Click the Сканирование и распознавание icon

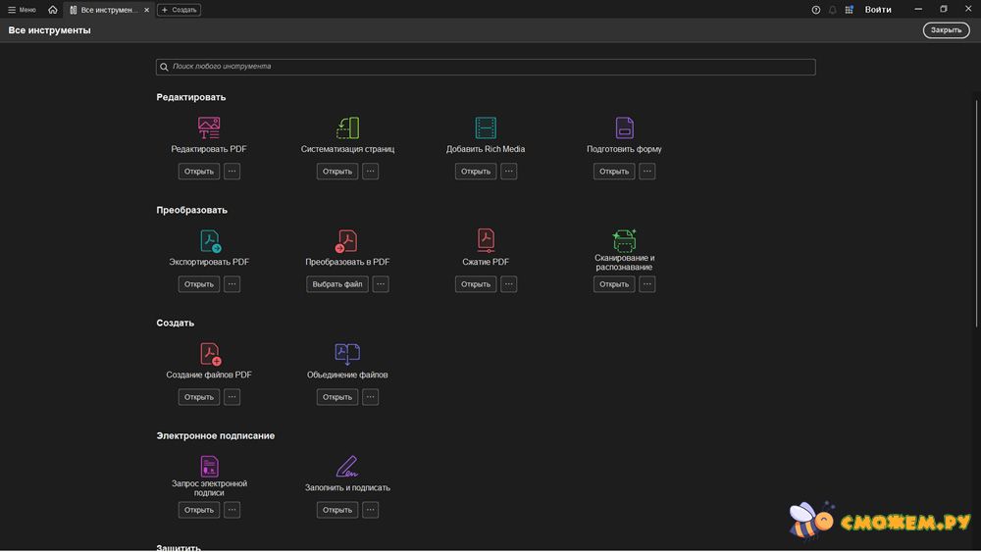tap(624, 240)
